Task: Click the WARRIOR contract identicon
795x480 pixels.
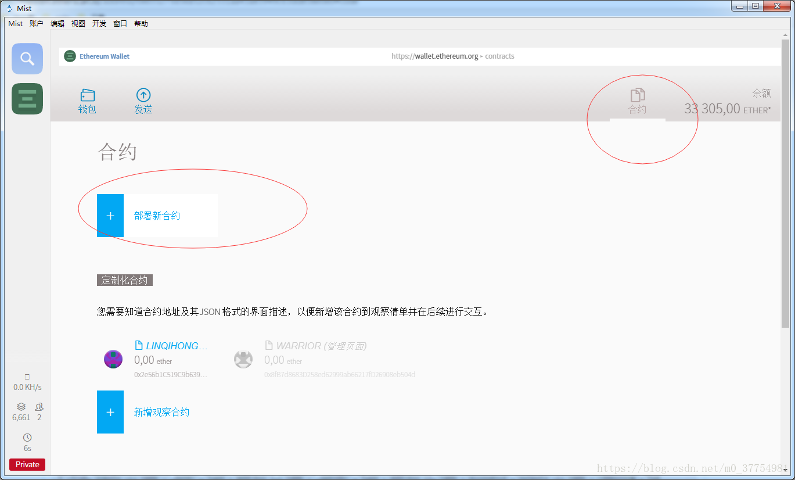Action: tap(243, 359)
